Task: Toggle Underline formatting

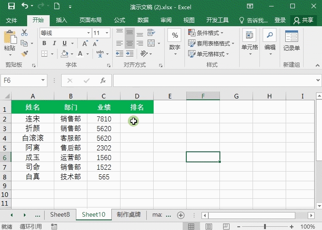Action: point(64,43)
